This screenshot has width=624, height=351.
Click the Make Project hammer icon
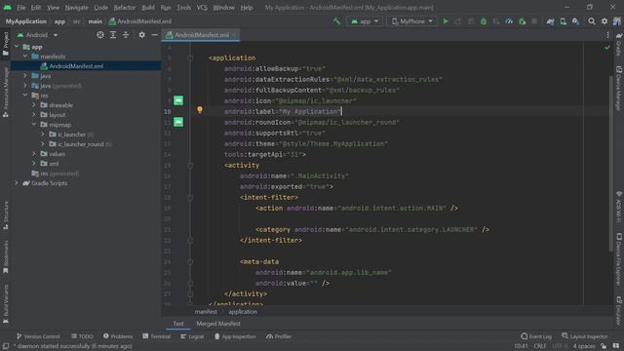[x=336, y=21]
